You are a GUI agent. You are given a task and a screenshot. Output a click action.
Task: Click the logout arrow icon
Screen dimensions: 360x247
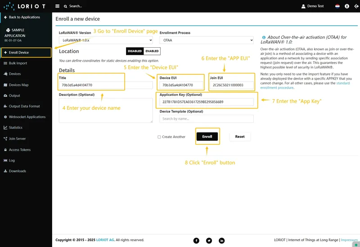pos(356,6)
